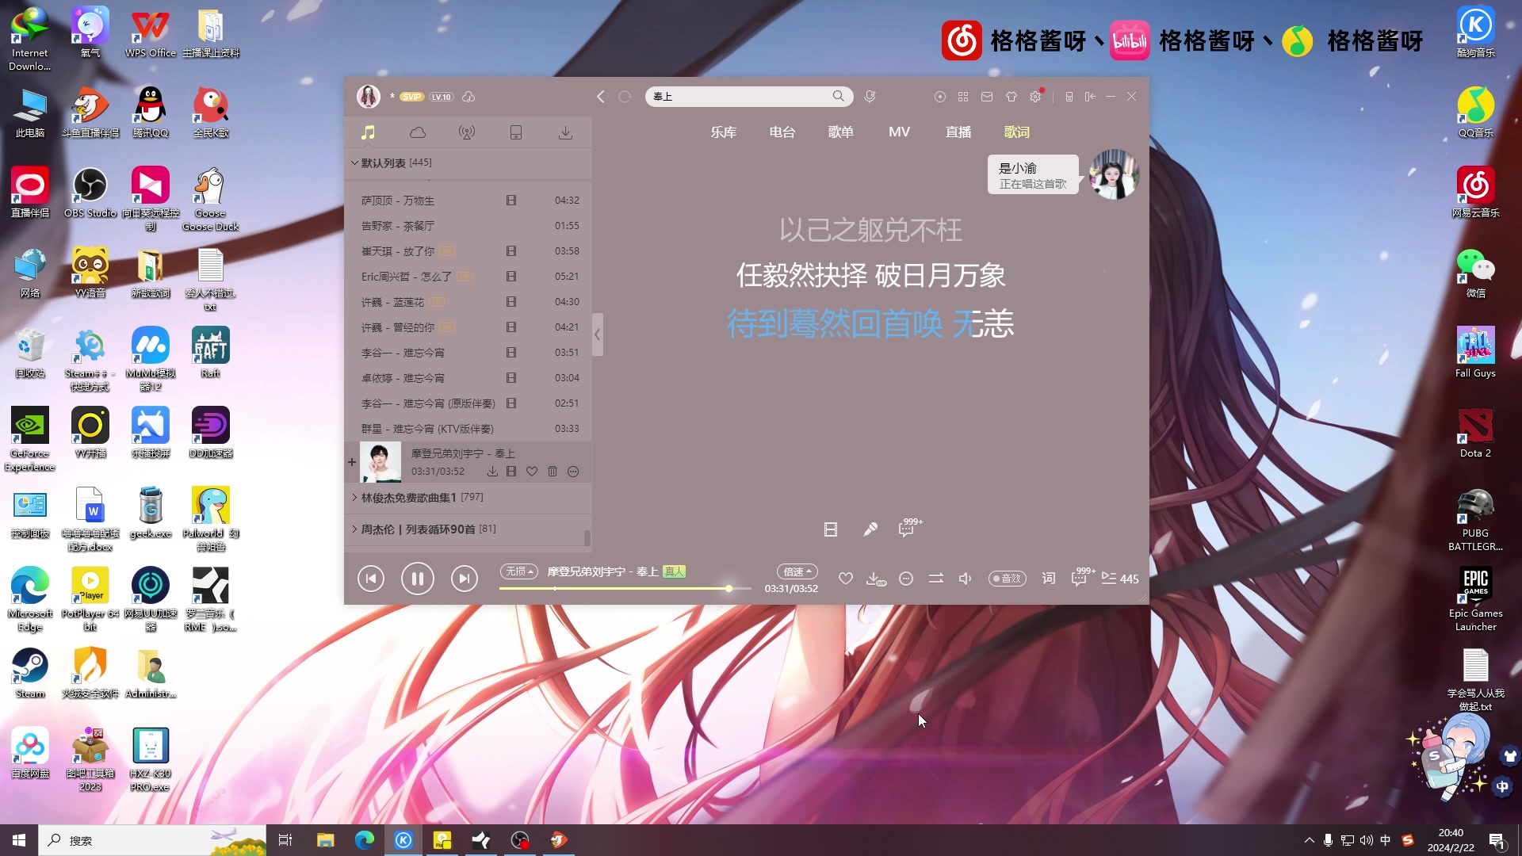1522x856 pixels.
Task: Collapse the playlist side panel handle
Action: (598, 334)
